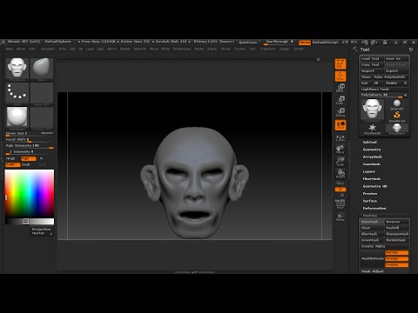Click the Load Tool button
418x313 pixels.
[372, 58]
